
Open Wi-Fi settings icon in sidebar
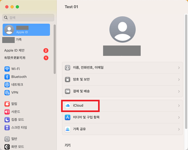coord(7,69)
